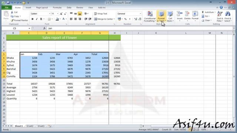Viewport: 237px width, 133px height.
Task: Click Merge & Center button
Action: pos(103,19)
